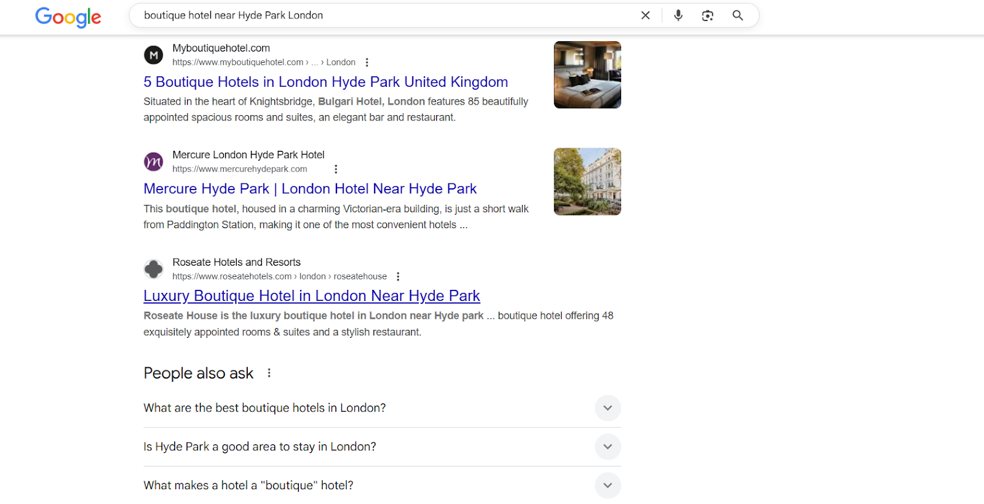Open three-dot menu for Mercure result
Viewport: 984px width, 504px height.
tap(336, 169)
